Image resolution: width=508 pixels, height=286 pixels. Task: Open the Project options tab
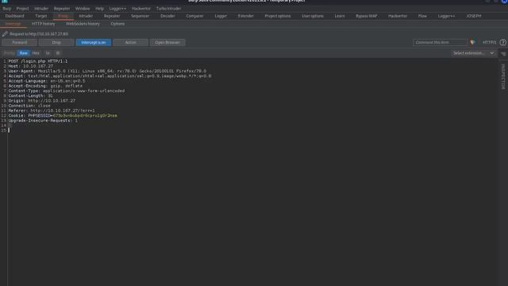[x=278, y=16]
